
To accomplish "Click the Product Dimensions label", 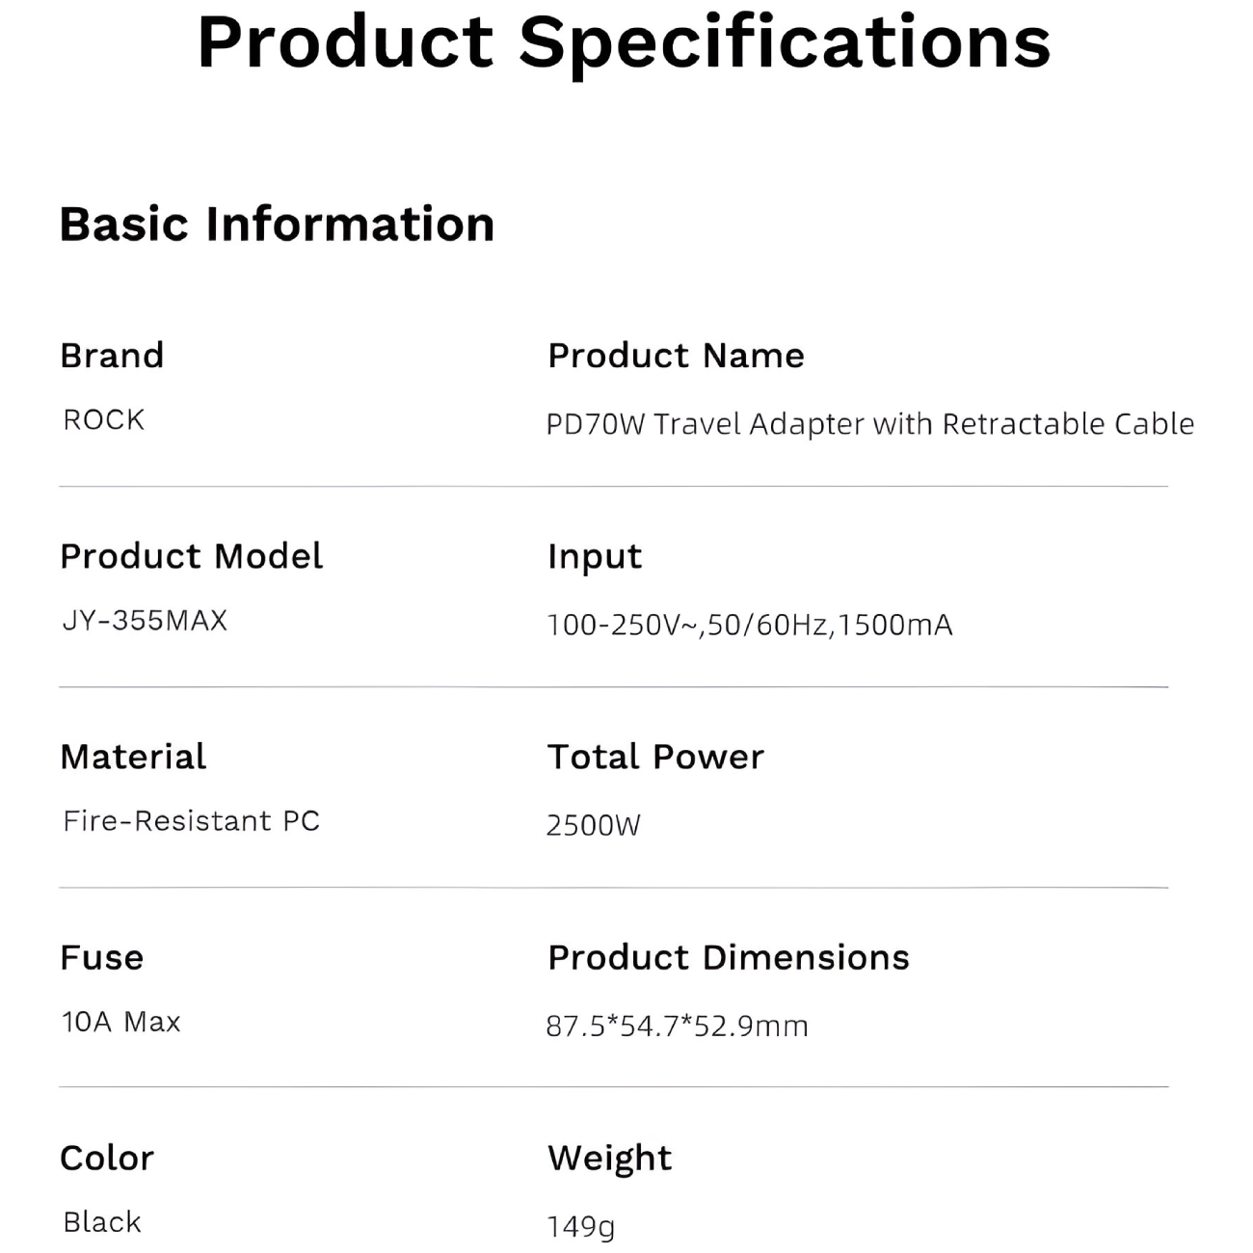I will (728, 957).
